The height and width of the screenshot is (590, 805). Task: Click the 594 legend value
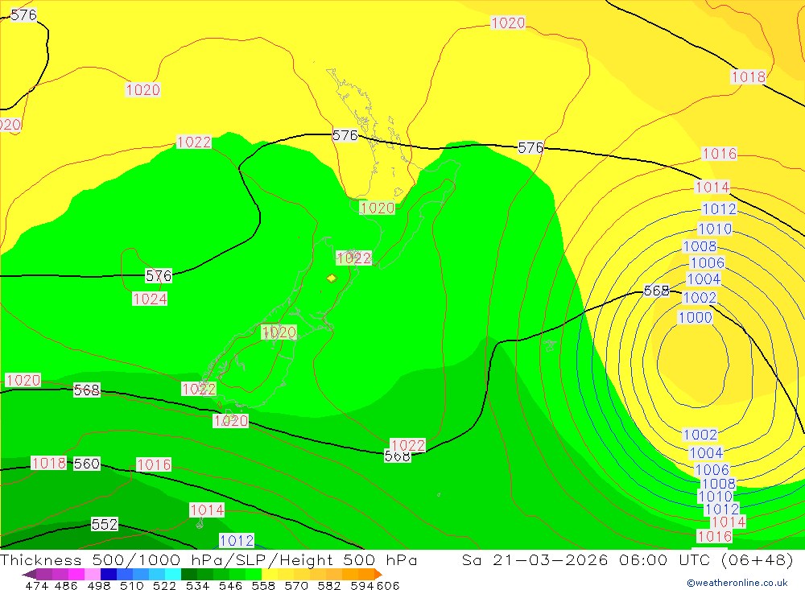click(x=362, y=585)
